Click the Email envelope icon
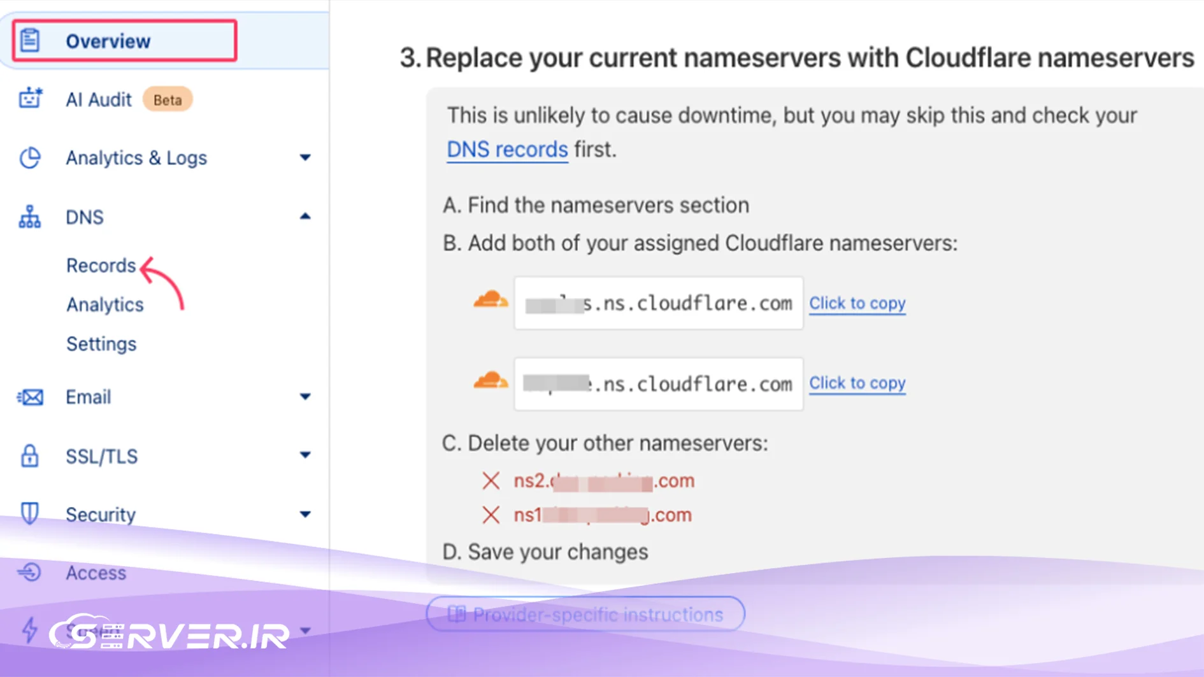The height and width of the screenshot is (677, 1204). pyautogui.click(x=30, y=397)
